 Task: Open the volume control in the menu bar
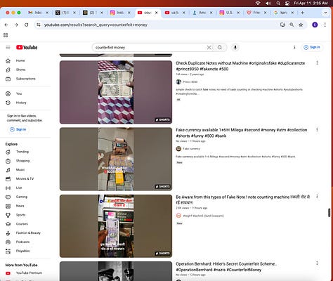(x=268, y=4)
